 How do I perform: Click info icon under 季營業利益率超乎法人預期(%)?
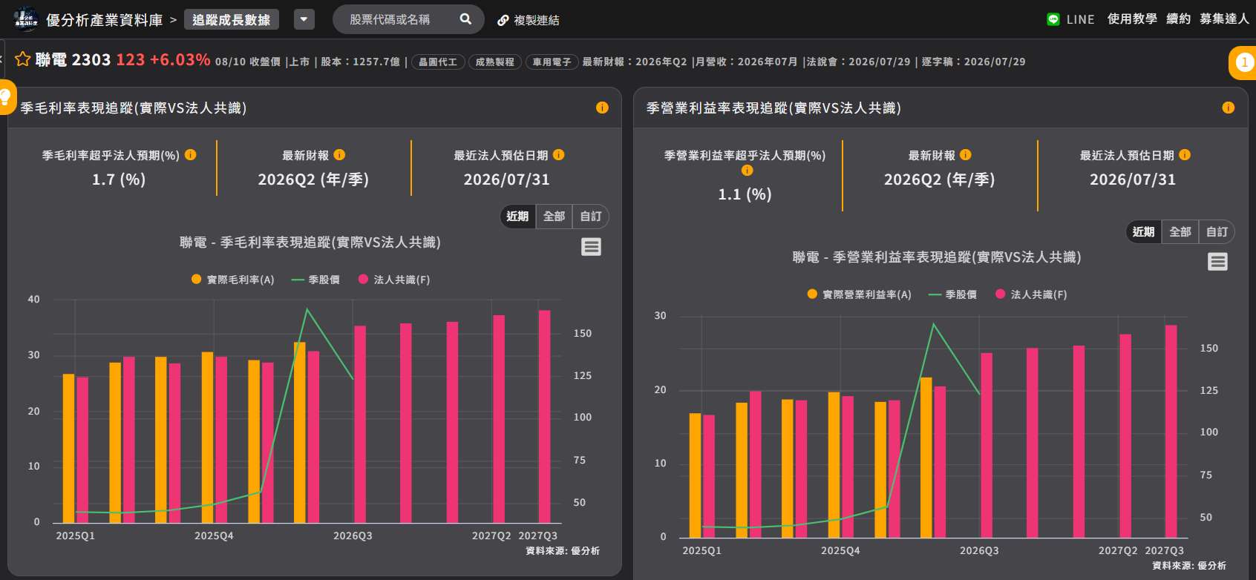point(748,171)
